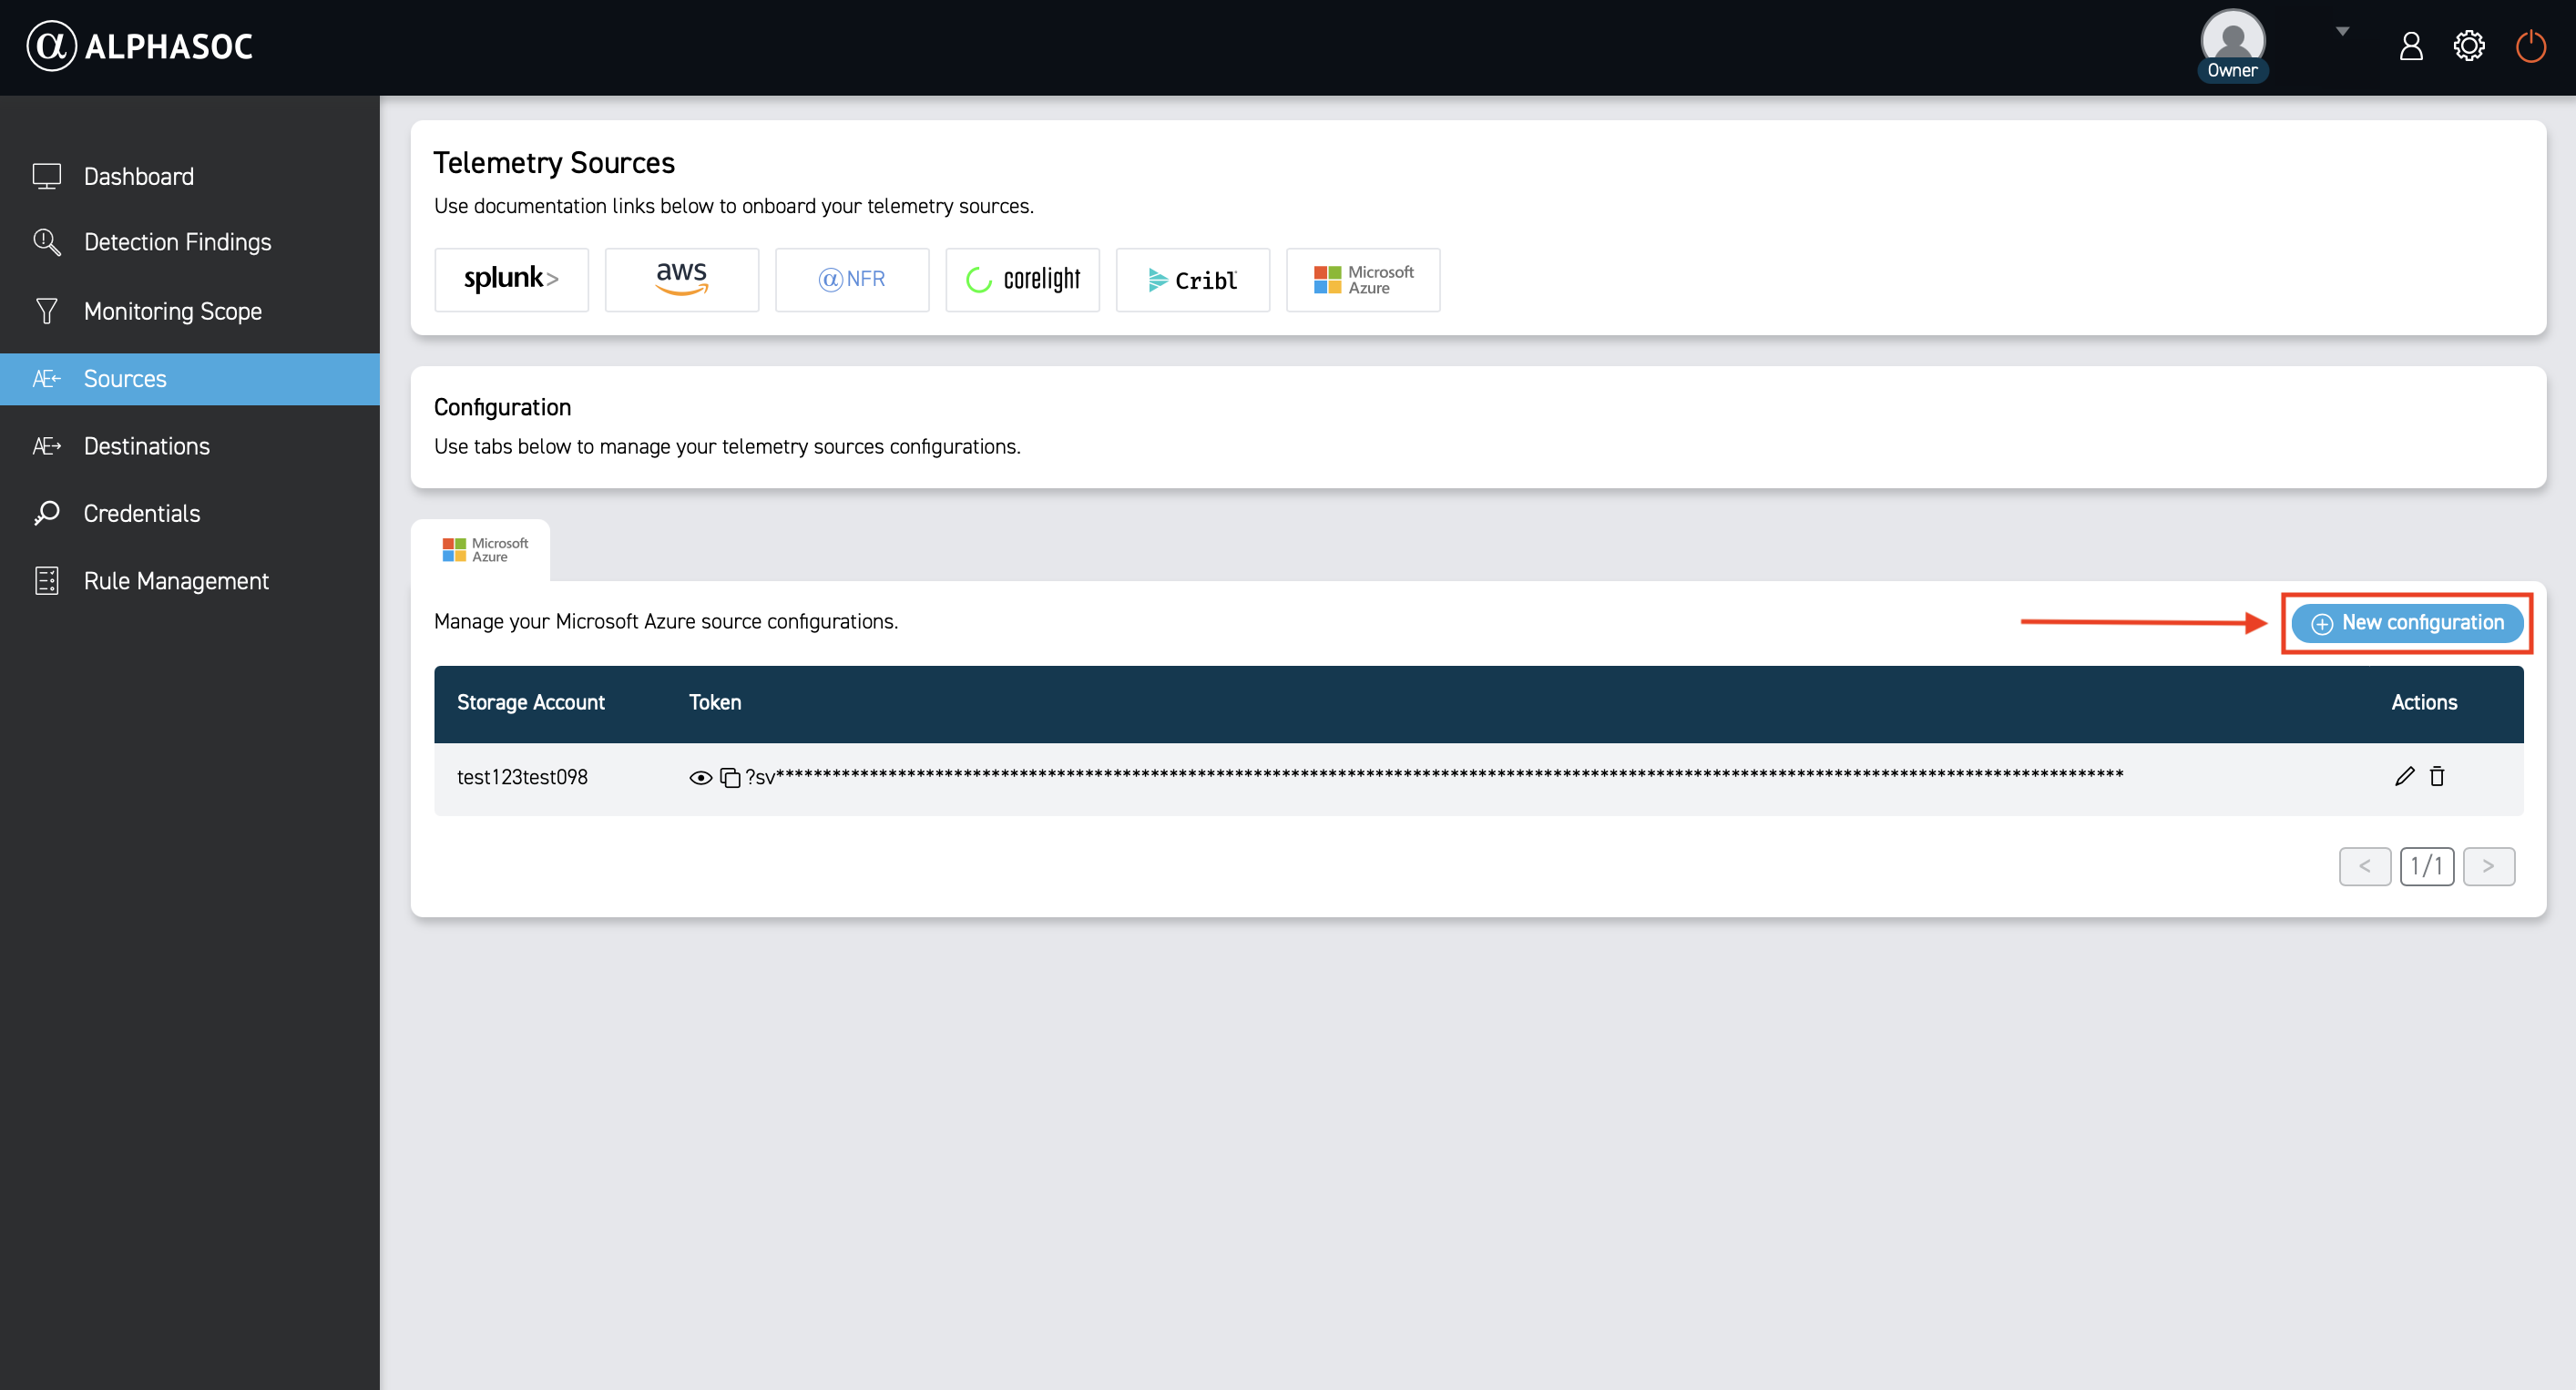
Task: Go to previous page of configurations
Action: pos(2364,866)
